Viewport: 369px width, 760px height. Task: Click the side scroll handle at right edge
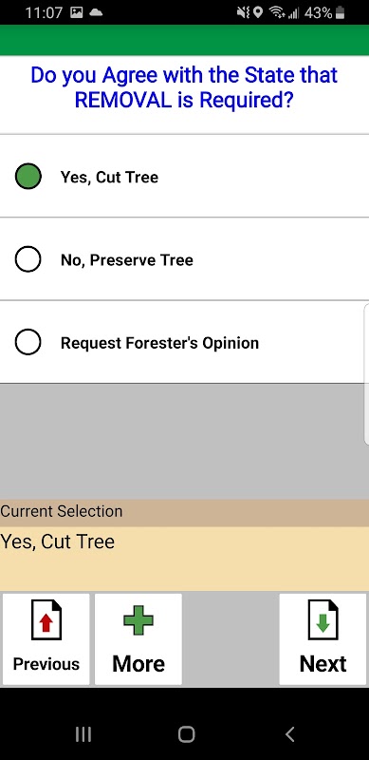(366, 373)
